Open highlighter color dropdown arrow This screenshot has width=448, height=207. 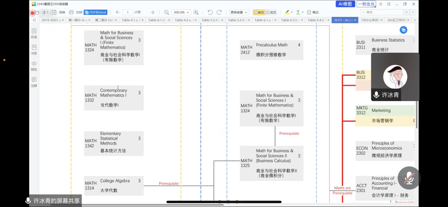pos(292,12)
